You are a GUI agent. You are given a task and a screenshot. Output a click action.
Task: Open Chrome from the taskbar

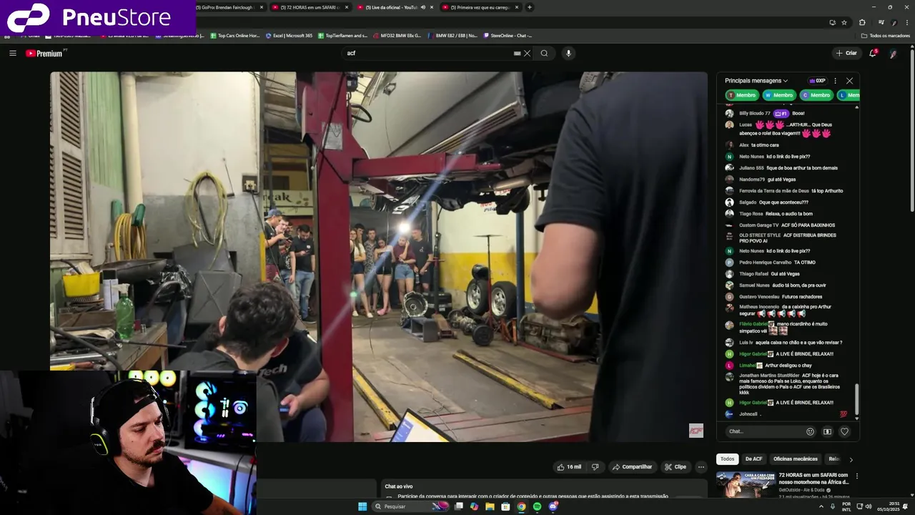(521, 506)
